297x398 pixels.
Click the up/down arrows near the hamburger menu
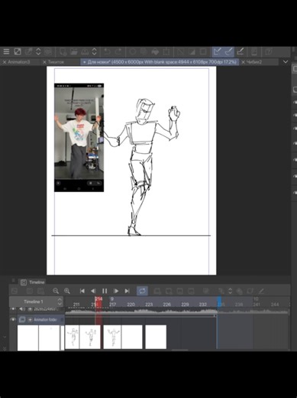point(38,52)
